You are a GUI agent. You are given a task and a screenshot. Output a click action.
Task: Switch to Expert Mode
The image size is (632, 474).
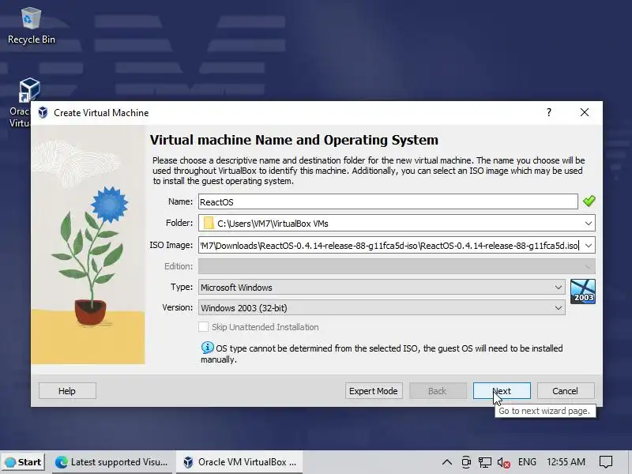click(x=373, y=390)
